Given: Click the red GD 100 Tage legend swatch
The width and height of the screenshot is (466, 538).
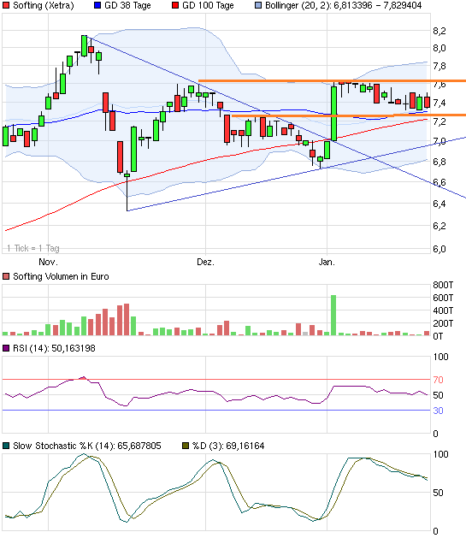Looking at the screenshot, I should point(175,5).
